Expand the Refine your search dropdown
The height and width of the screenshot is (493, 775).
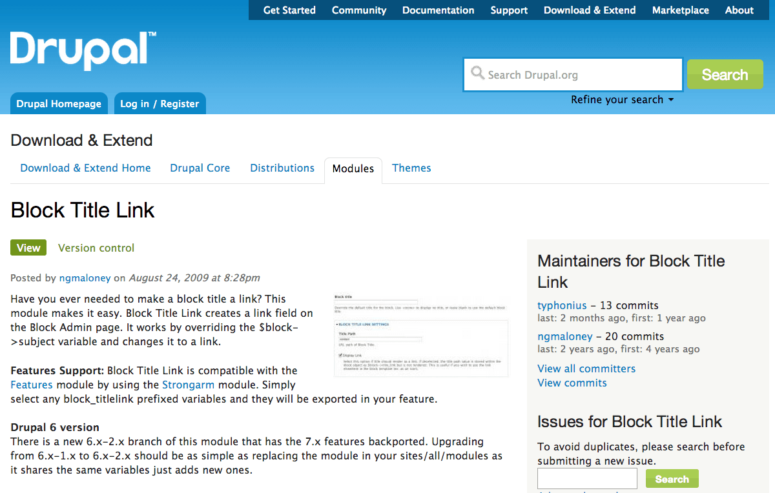[x=623, y=99]
